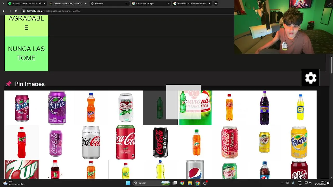Click the Pin Images heading
Screen dimensions: 333x187
(x=29, y=84)
